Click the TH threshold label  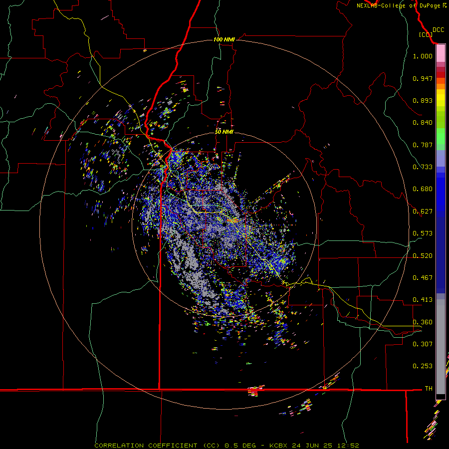429,389
